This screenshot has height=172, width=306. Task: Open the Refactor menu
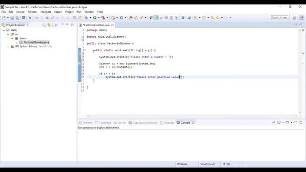(33, 12)
